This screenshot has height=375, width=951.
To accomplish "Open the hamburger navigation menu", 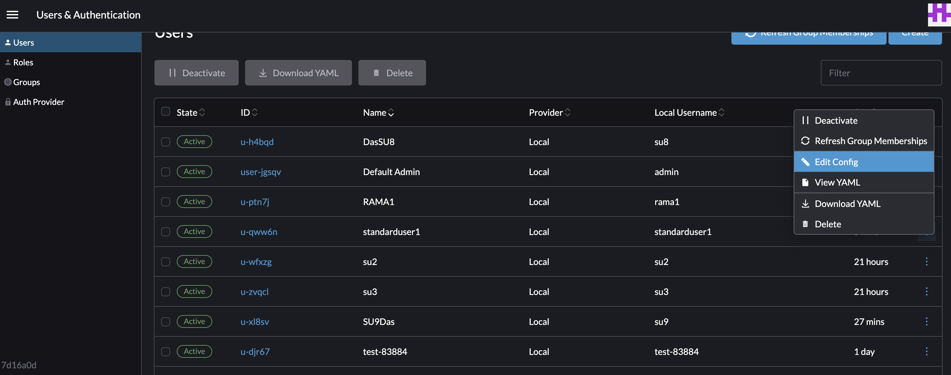I will point(12,15).
